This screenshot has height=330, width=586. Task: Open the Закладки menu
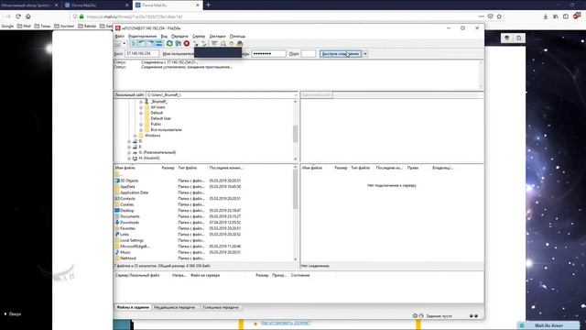[217, 37]
